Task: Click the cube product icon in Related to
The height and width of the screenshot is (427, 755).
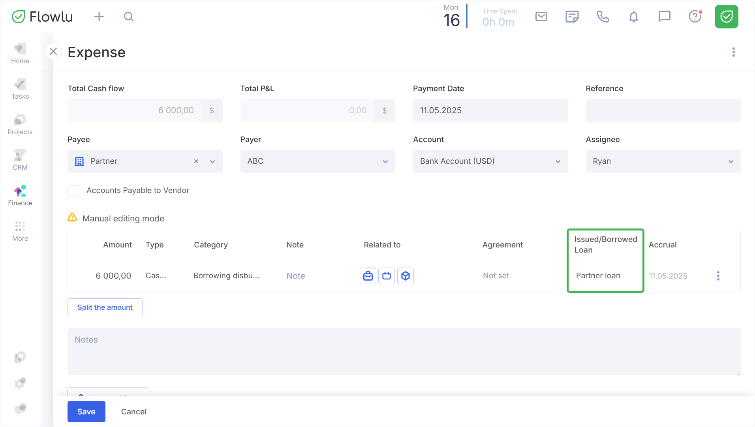Action: [405, 276]
